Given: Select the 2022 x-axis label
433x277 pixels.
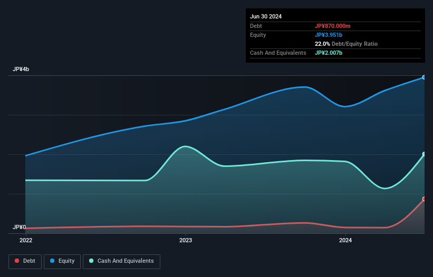Looking at the screenshot, I should 26,240.
